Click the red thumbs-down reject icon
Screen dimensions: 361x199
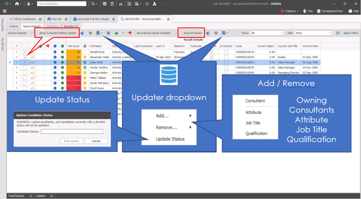[x=130, y=33]
